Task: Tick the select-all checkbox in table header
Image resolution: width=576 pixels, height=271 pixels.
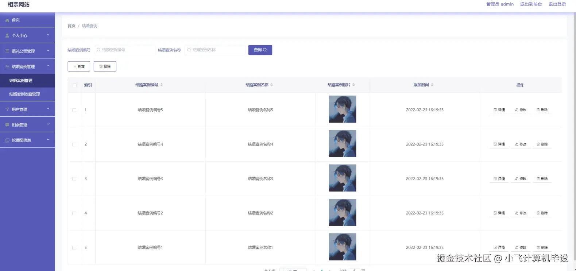Action: [74, 85]
